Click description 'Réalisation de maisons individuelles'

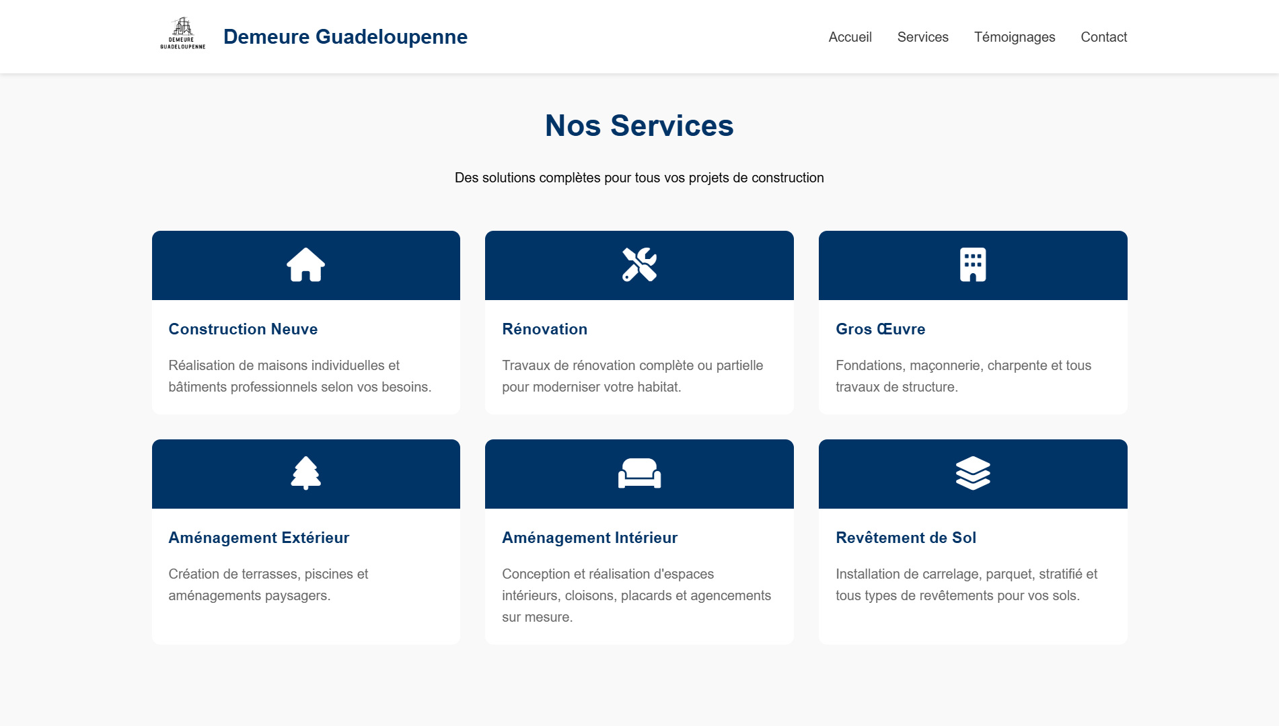(x=300, y=376)
